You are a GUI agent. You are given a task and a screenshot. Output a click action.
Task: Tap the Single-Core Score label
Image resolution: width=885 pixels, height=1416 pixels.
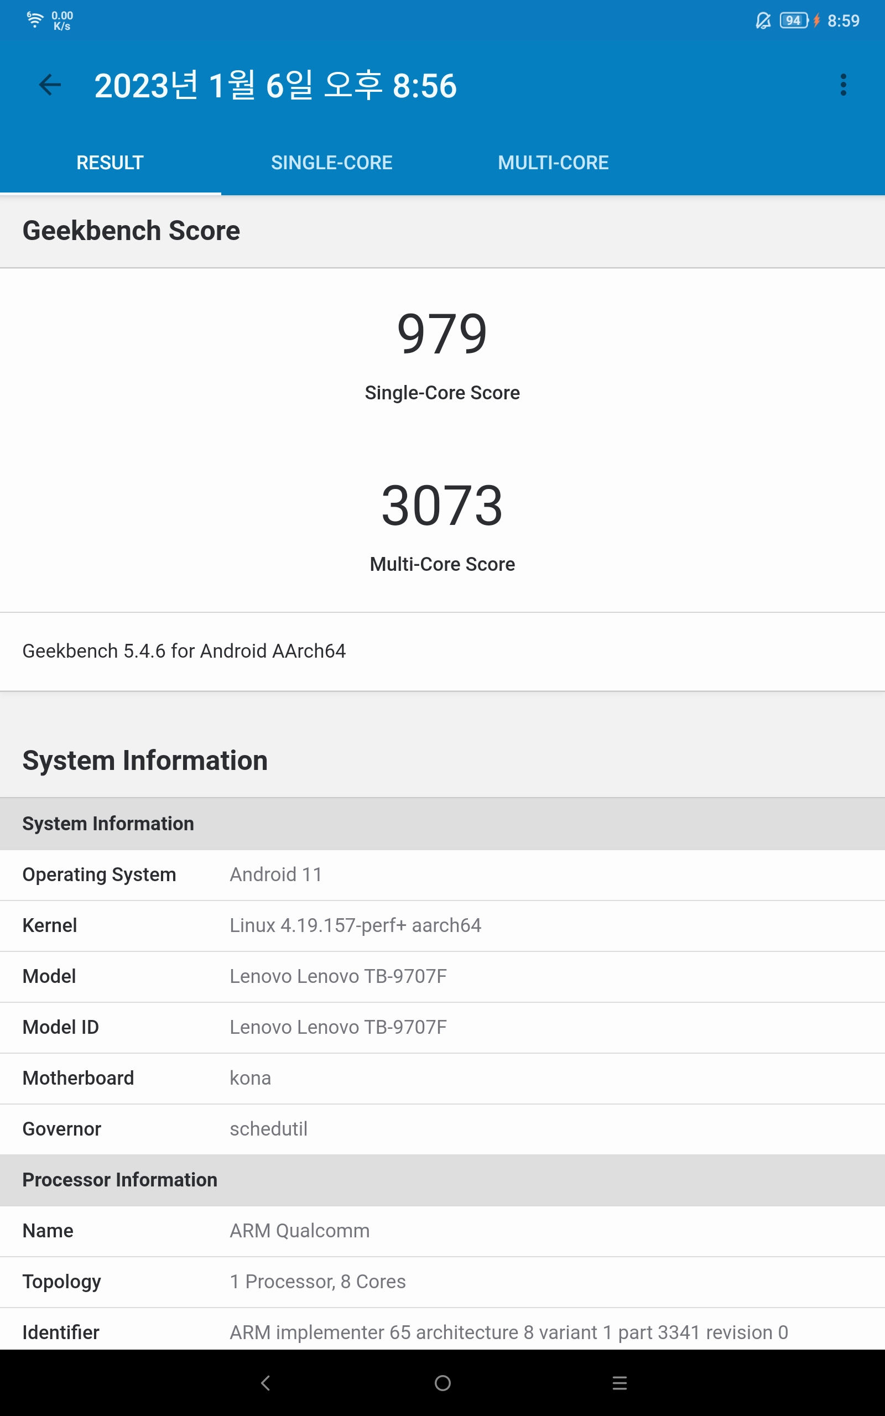pos(442,393)
